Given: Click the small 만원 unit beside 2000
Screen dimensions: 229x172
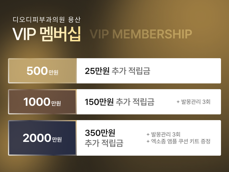Looking at the screenshot, I should [x=57, y=140].
